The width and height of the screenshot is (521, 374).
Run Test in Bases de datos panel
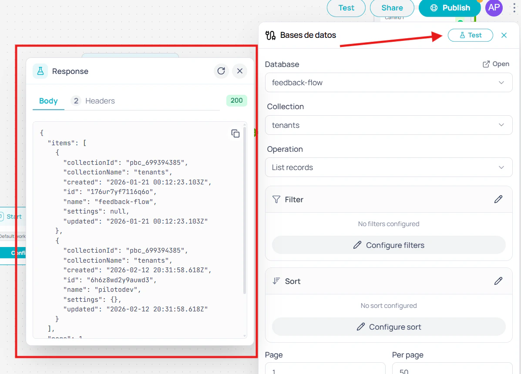click(x=470, y=35)
